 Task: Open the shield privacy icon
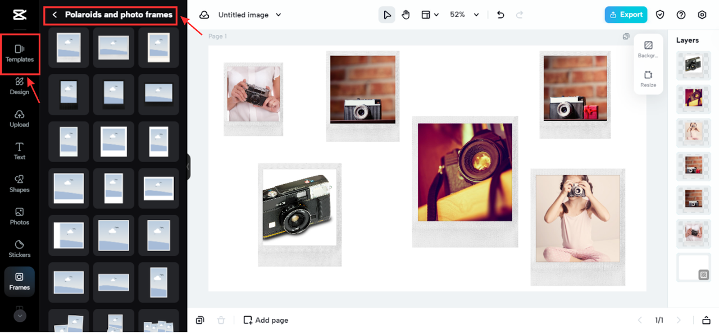[x=661, y=15]
